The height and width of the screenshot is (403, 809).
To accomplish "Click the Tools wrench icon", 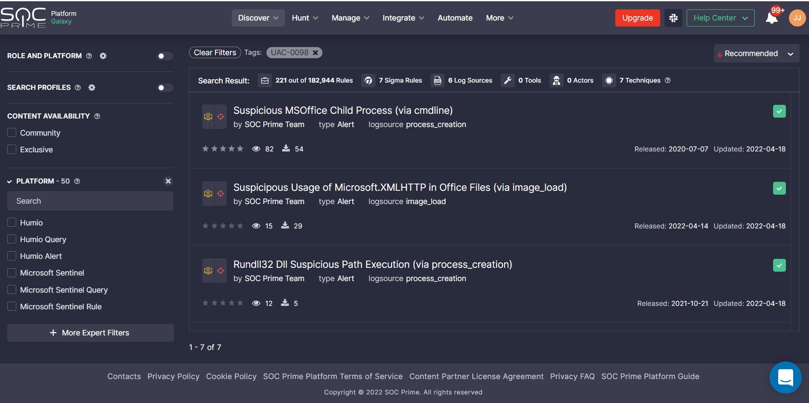I will 508,80.
